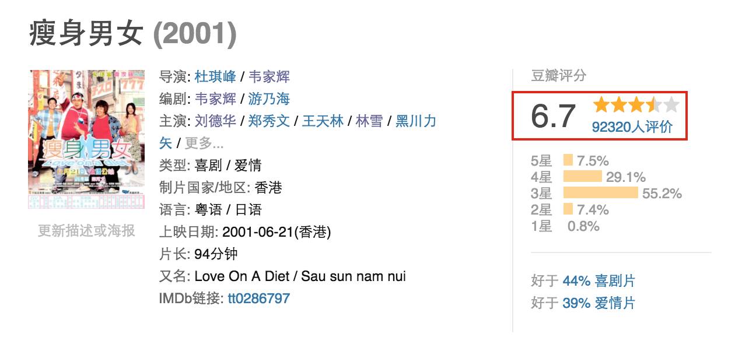The width and height of the screenshot is (735, 351).
Task: Open 44% 喜剧片 comparison link
Action: (598, 281)
